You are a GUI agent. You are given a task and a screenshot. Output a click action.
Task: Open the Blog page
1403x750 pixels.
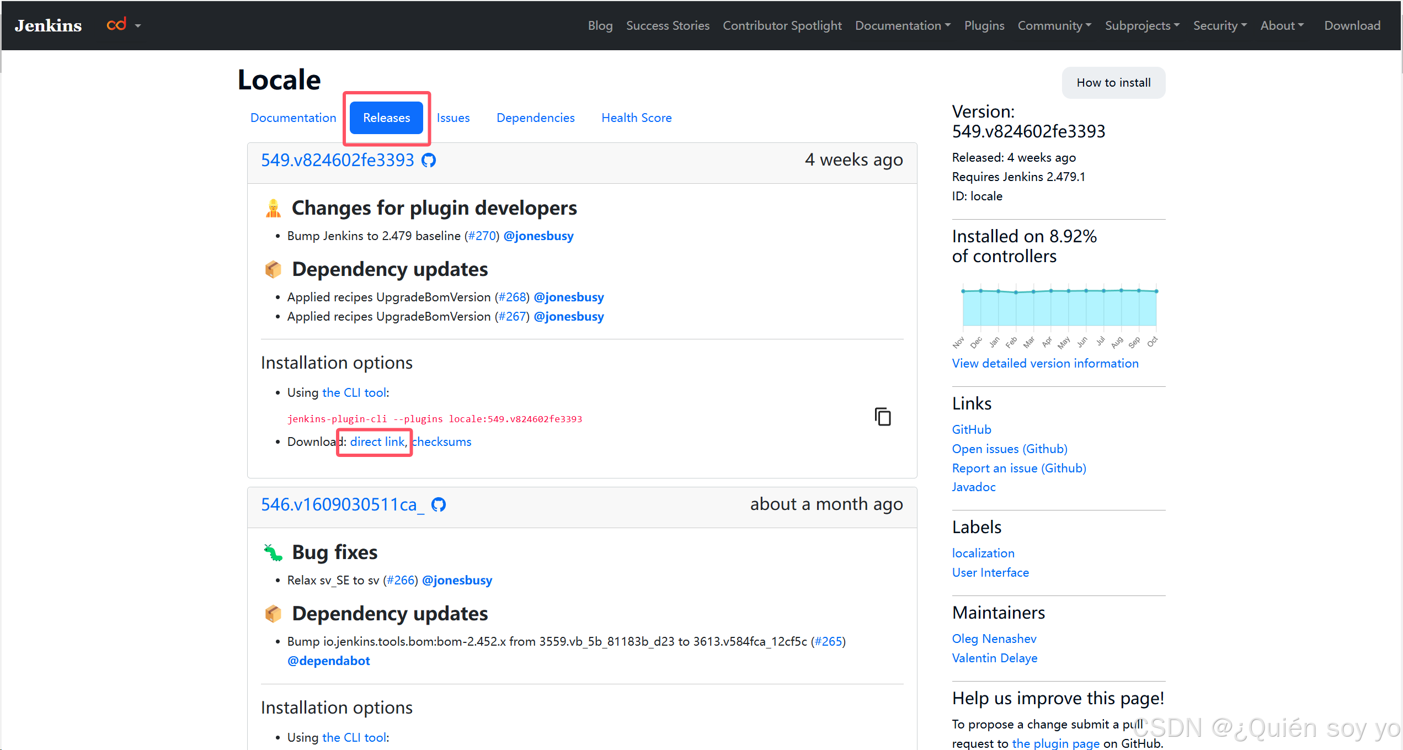click(600, 25)
